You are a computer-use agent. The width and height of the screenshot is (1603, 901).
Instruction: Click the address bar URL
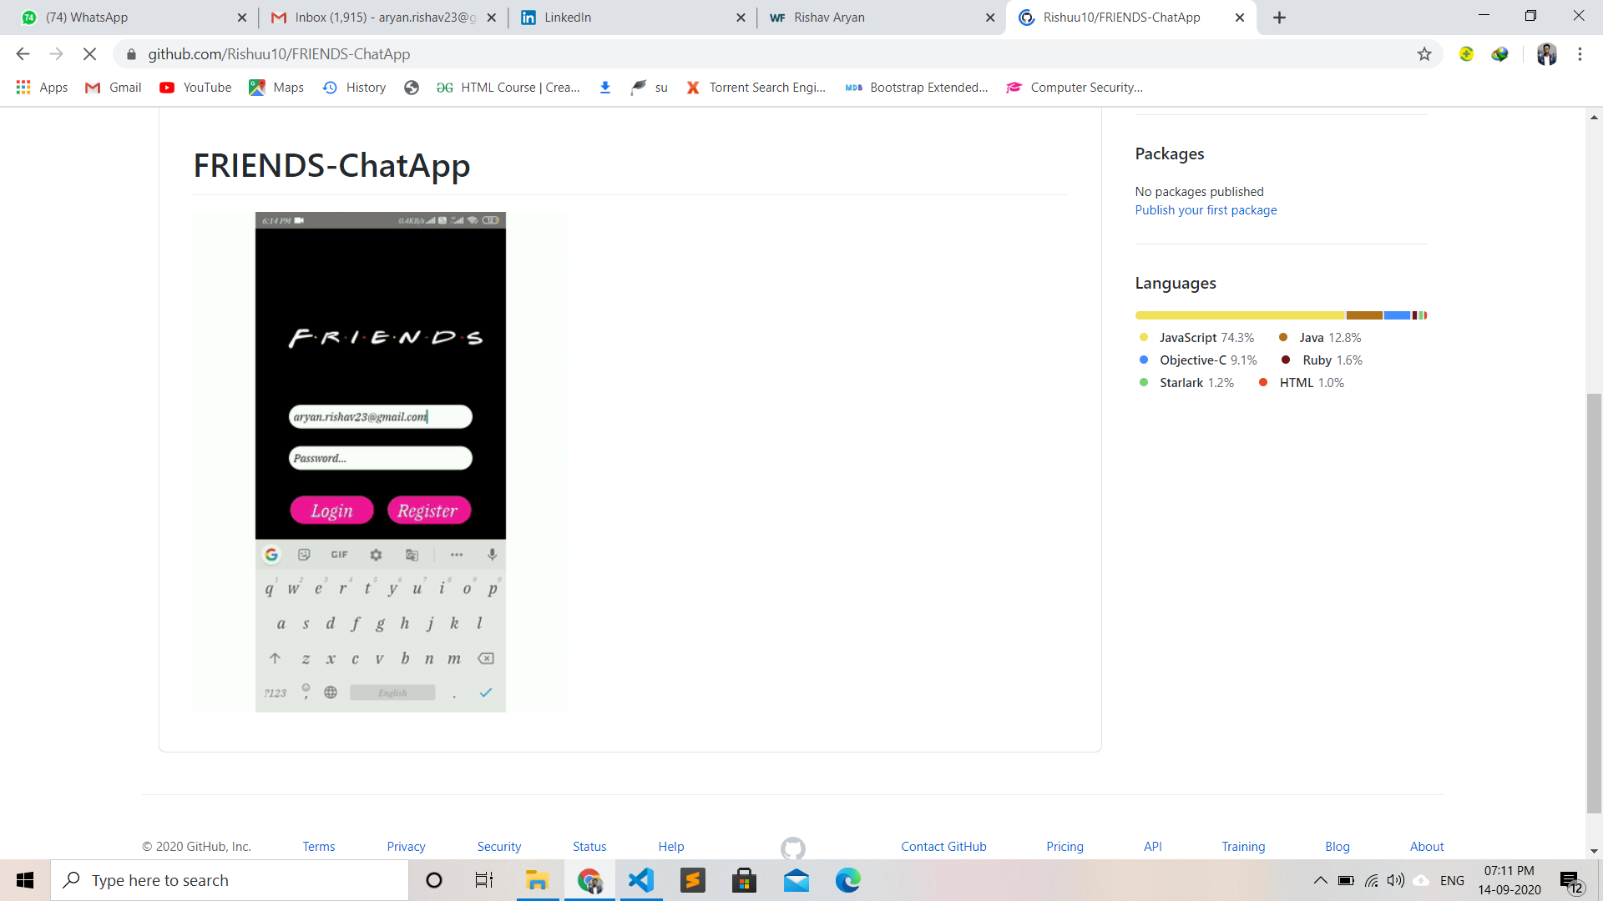click(279, 54)
